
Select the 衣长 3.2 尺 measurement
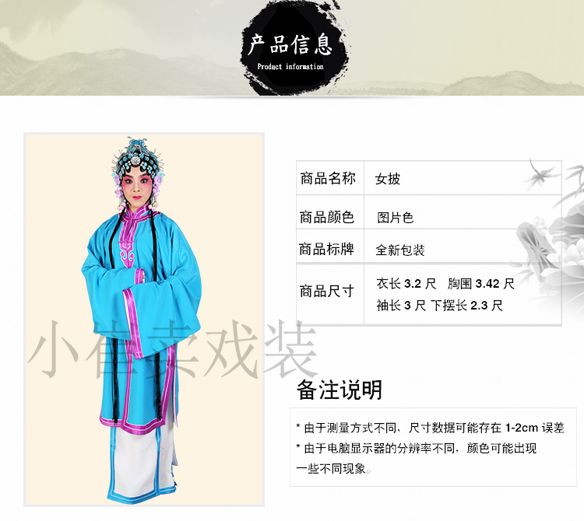click(x=406, y=284)
